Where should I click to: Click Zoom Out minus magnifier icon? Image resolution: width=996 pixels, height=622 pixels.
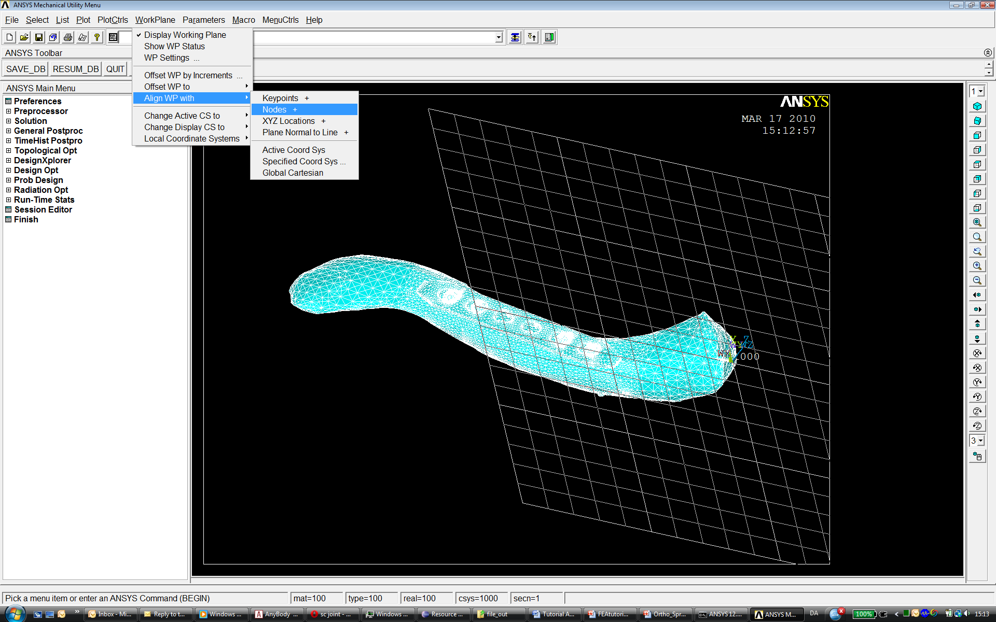coord(977,280)
